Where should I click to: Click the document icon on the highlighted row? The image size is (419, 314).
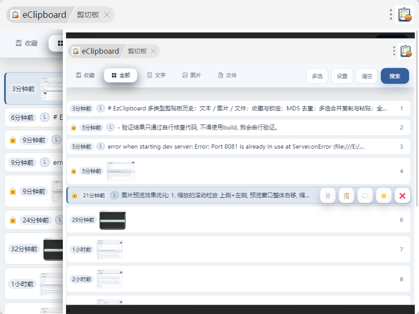click(x=328, y=196)
